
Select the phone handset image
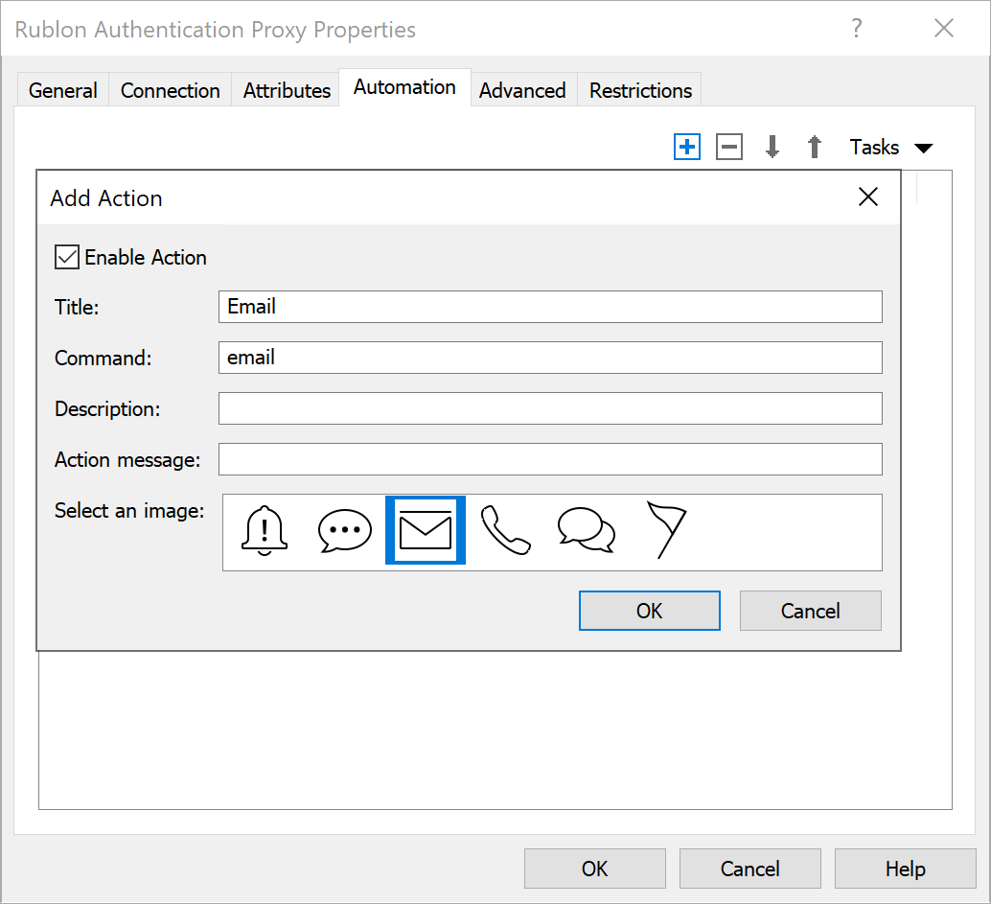click(505, 531)
